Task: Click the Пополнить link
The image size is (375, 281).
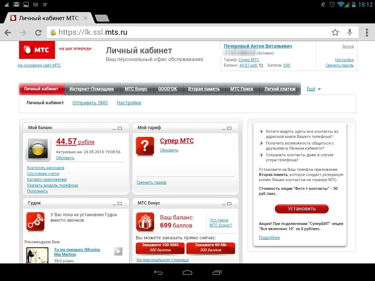Action: pos(38,191)
